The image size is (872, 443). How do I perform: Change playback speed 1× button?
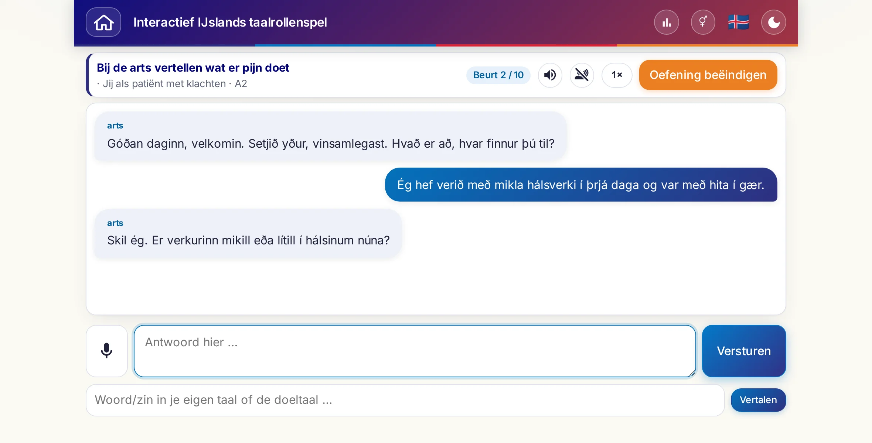[x=617, y=75]
